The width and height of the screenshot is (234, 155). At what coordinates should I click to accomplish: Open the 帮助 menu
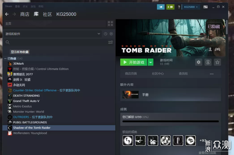(x=41, y=6)
